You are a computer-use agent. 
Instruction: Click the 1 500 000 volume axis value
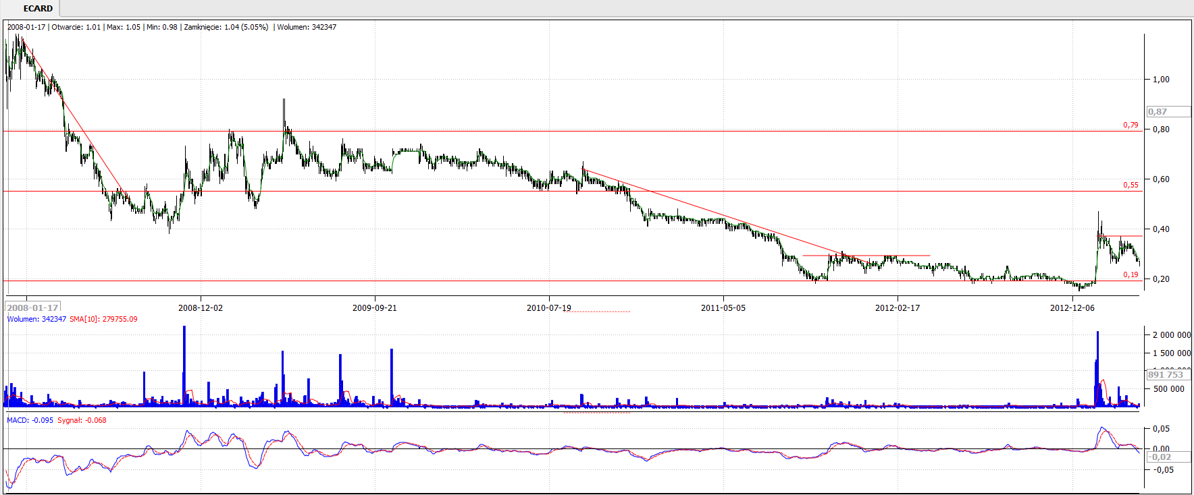(1172, 353)
